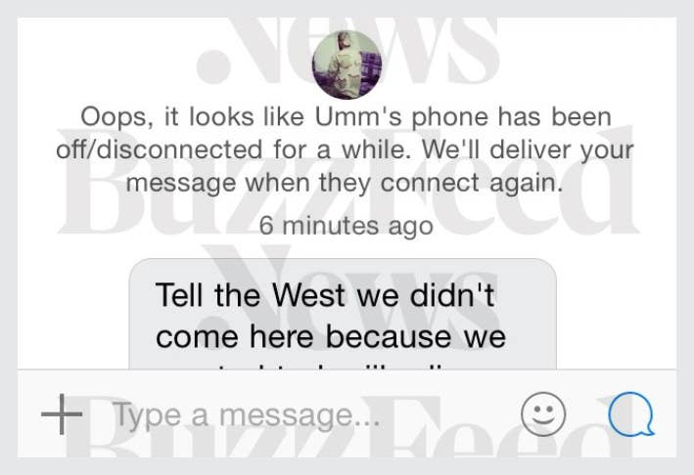
Task: Tap the "Oops, it looks like Umm's phone" notice
Action: 346,117
